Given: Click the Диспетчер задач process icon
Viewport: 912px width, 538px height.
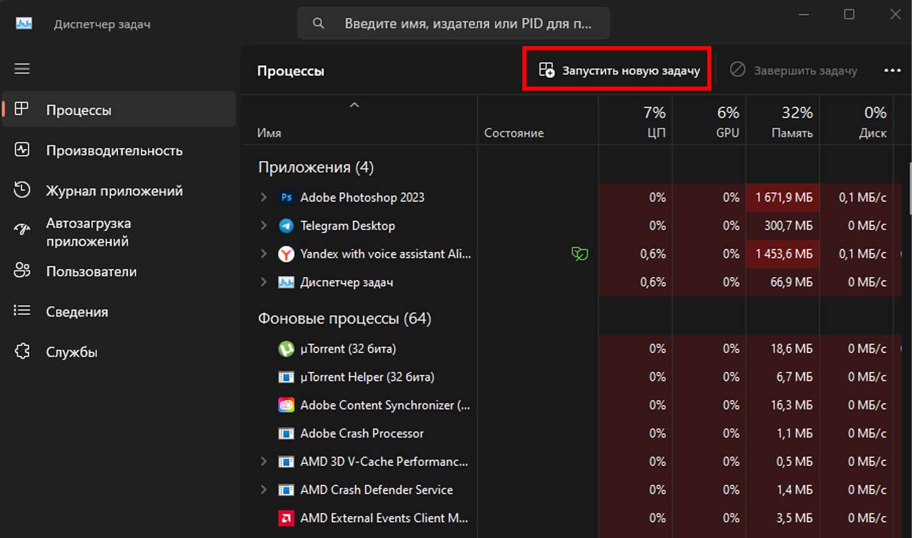Looking at the screenshot, I should 286,282.
